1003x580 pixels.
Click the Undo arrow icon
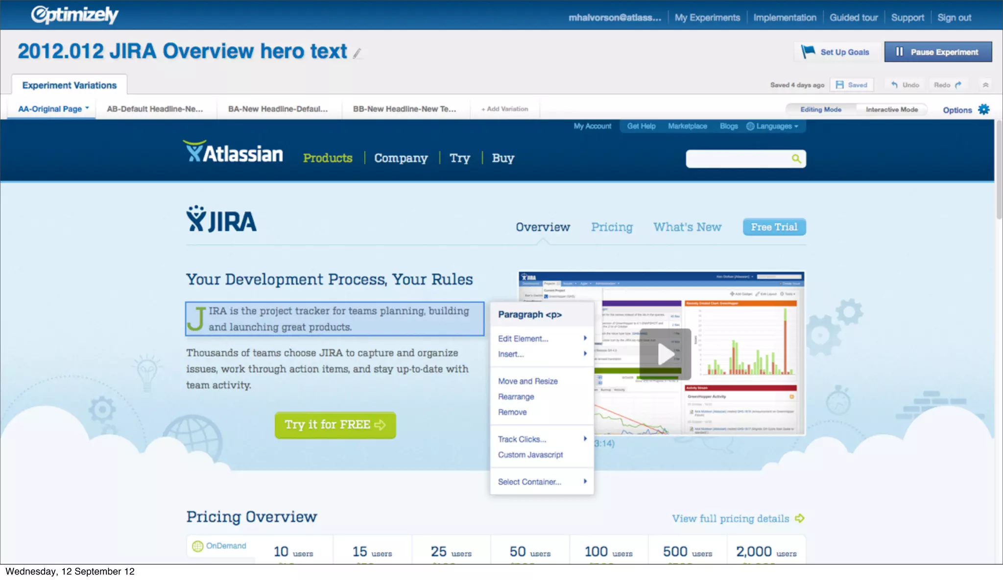(894, 85)
